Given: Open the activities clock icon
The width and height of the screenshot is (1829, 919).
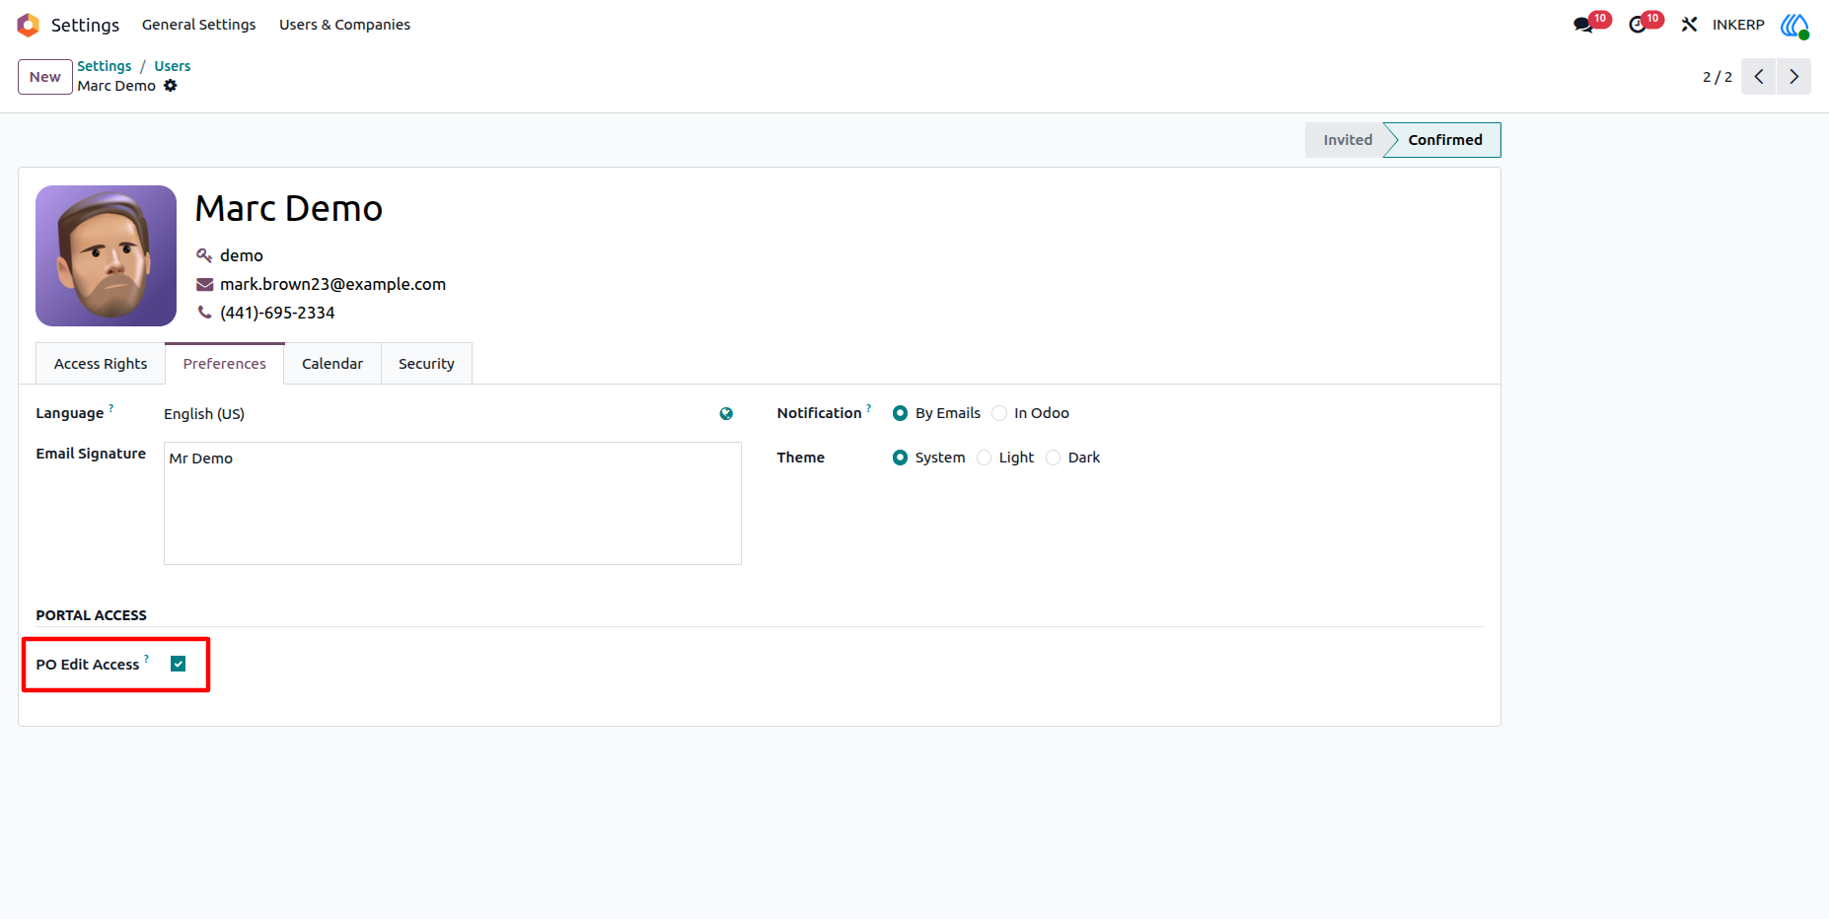Looking at the screenshot, I should [x=1638, y=25].
